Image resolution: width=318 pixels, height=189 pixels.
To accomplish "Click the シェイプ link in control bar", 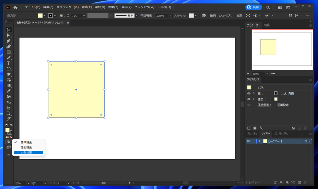I will (x=225, y=15).
